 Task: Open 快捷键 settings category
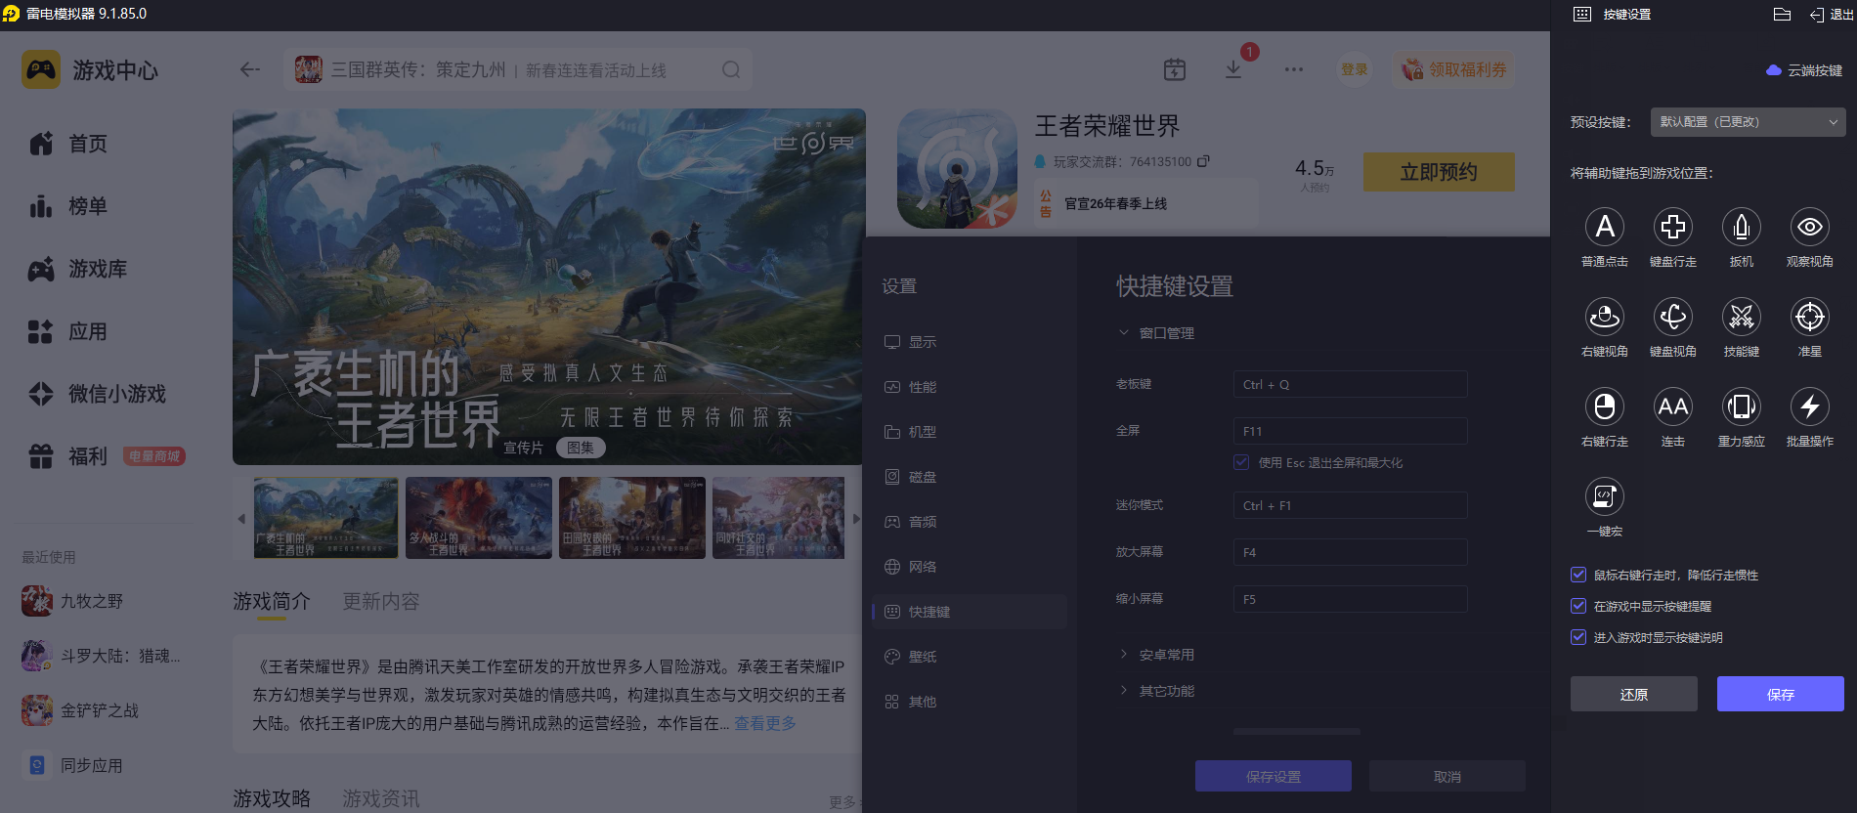point(969,612)
